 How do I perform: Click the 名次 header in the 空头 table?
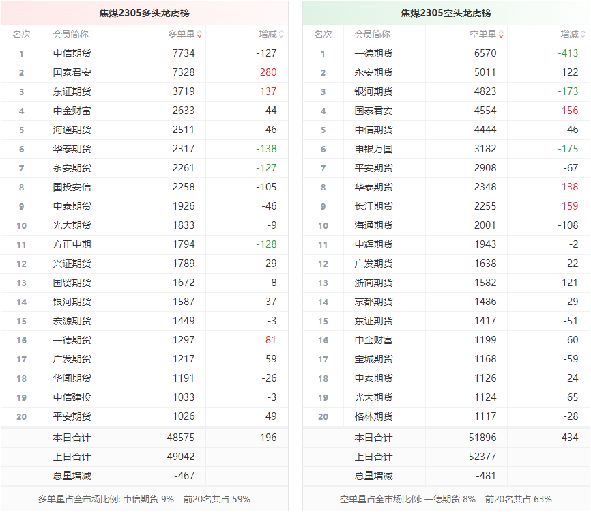pyautogui.click(x=323, y=34)
